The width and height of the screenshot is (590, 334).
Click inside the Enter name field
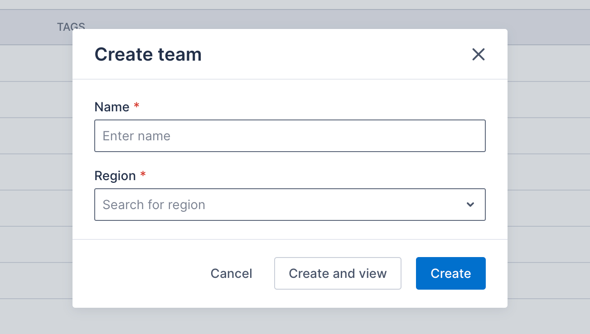coord(290,136)
